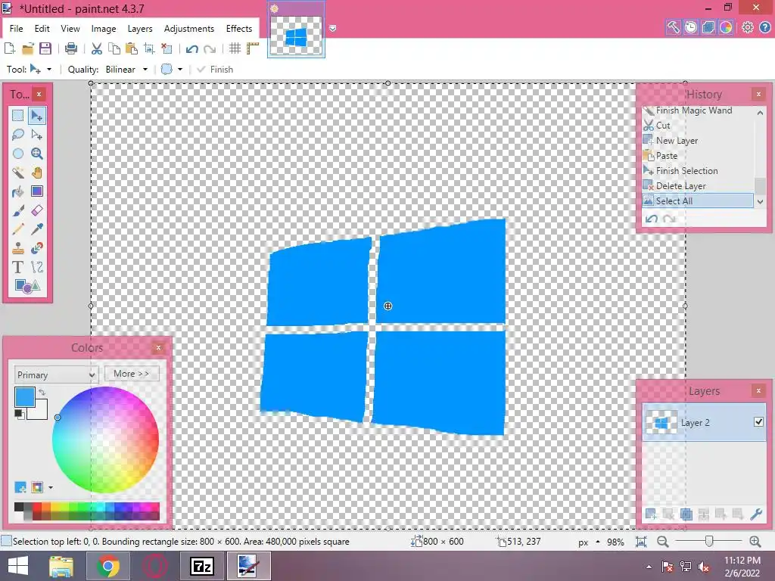Click the Zoom Out magnifier in status bar

coord(663,542)
